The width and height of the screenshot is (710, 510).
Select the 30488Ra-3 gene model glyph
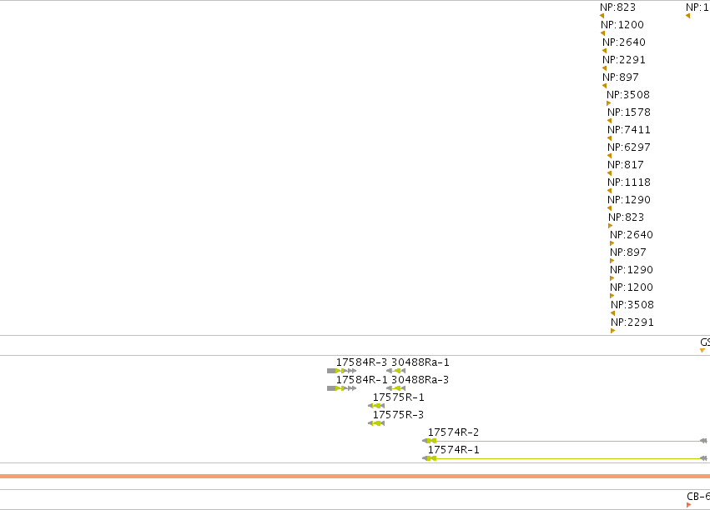(395, 388)
